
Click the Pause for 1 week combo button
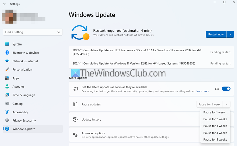coord(210,104)
